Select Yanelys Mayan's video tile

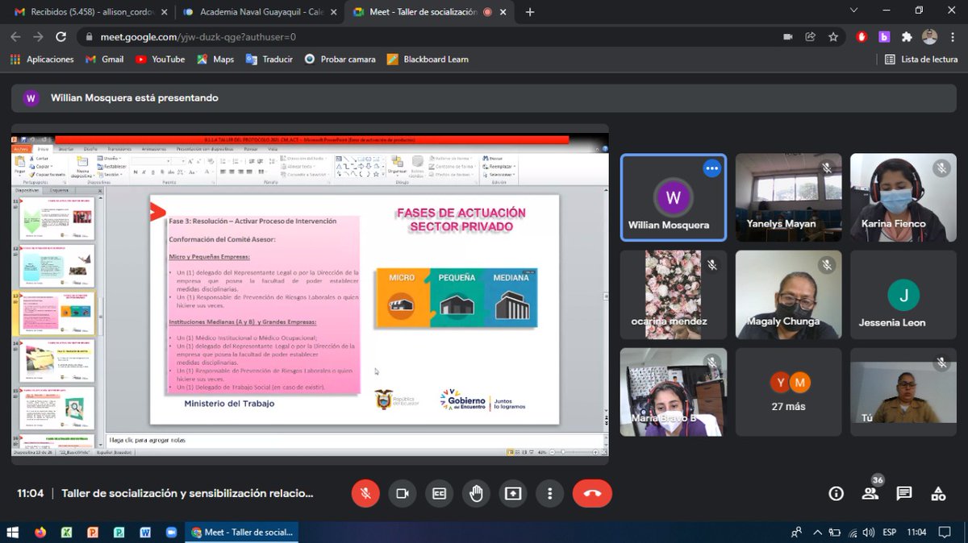[x=788, y=198]
